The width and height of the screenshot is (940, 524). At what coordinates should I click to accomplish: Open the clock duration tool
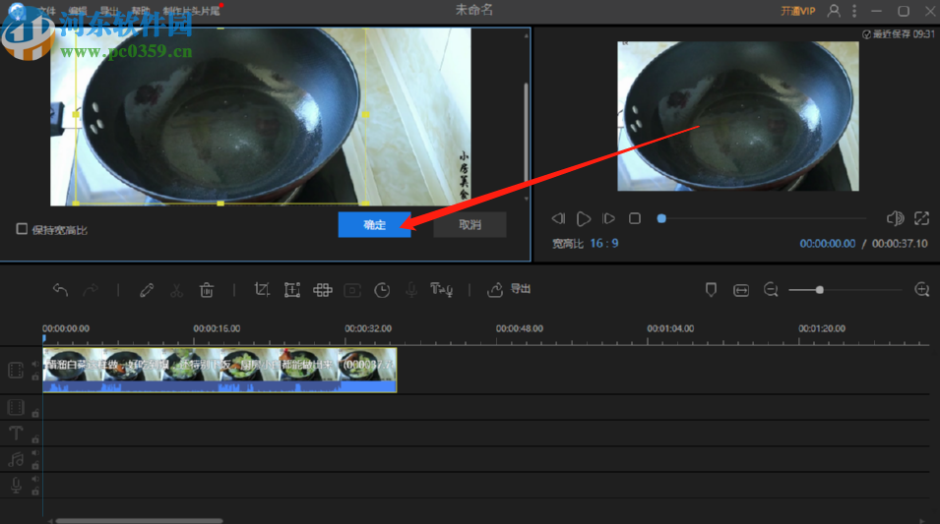(382, 289)
